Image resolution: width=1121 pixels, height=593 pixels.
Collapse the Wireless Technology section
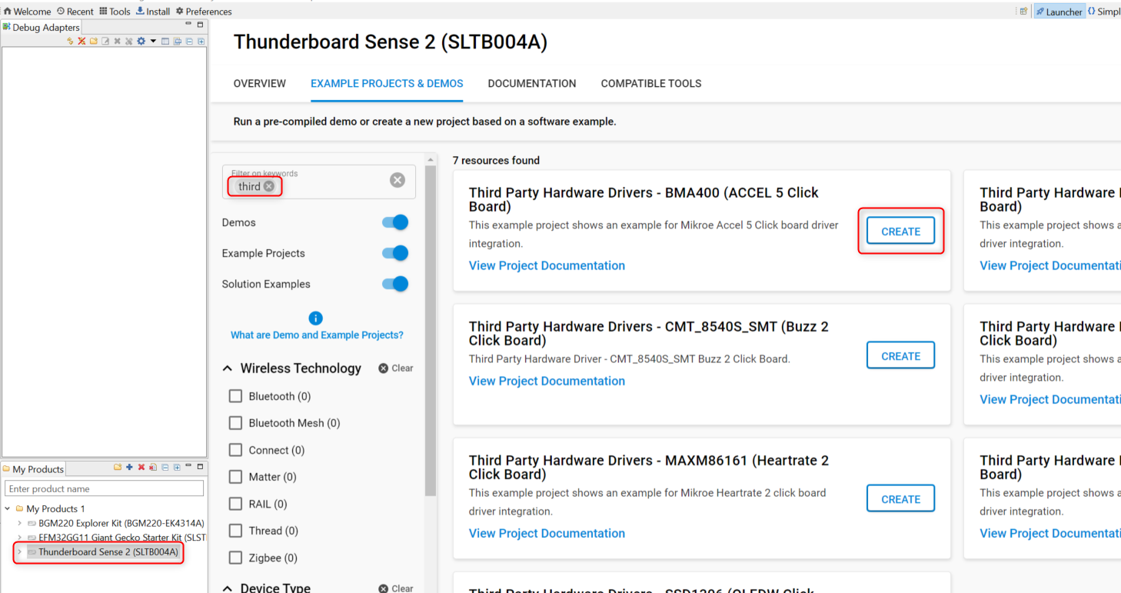[x=228, y=368]
